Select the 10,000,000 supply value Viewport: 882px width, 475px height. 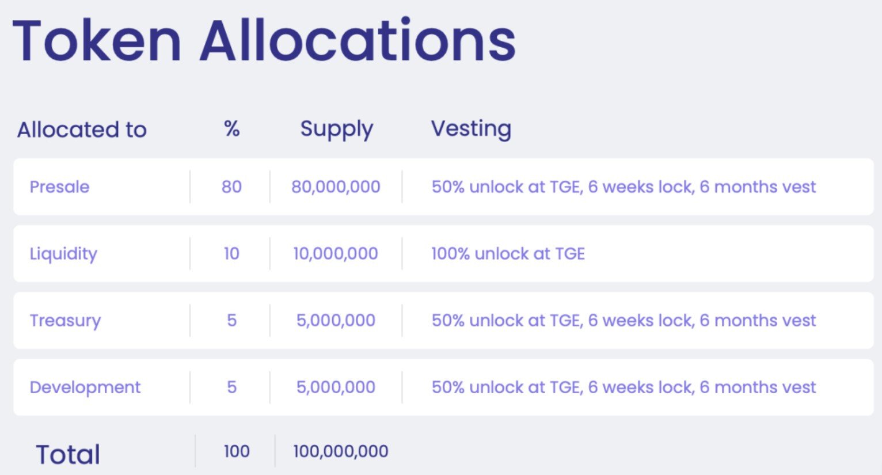[x=336, y=253]
